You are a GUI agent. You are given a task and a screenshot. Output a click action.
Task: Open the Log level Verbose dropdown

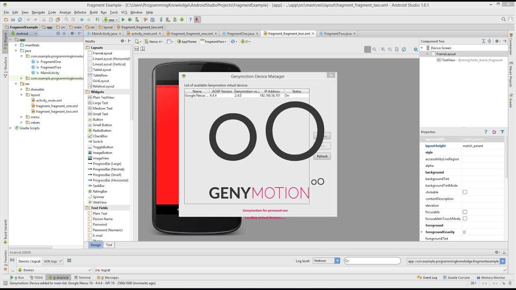[327, 261]
